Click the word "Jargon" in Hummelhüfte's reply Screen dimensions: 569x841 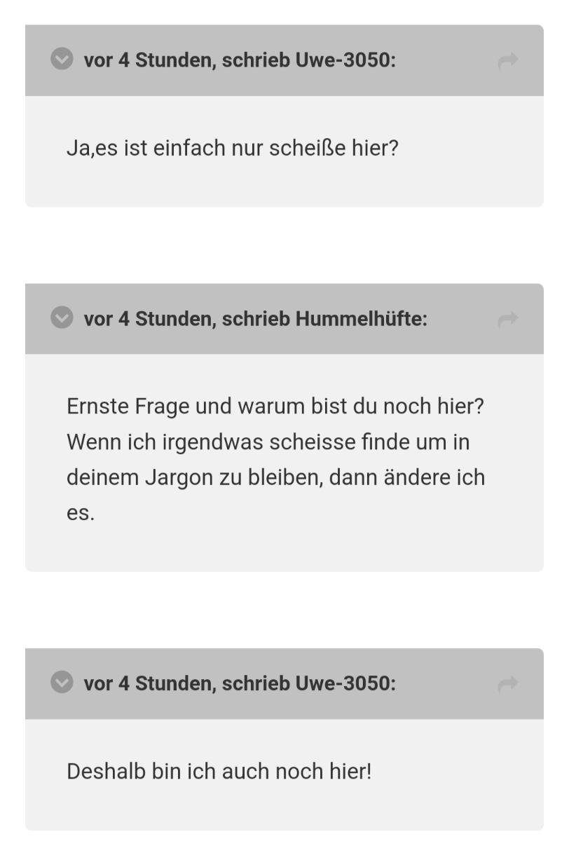tap(178, 478)
